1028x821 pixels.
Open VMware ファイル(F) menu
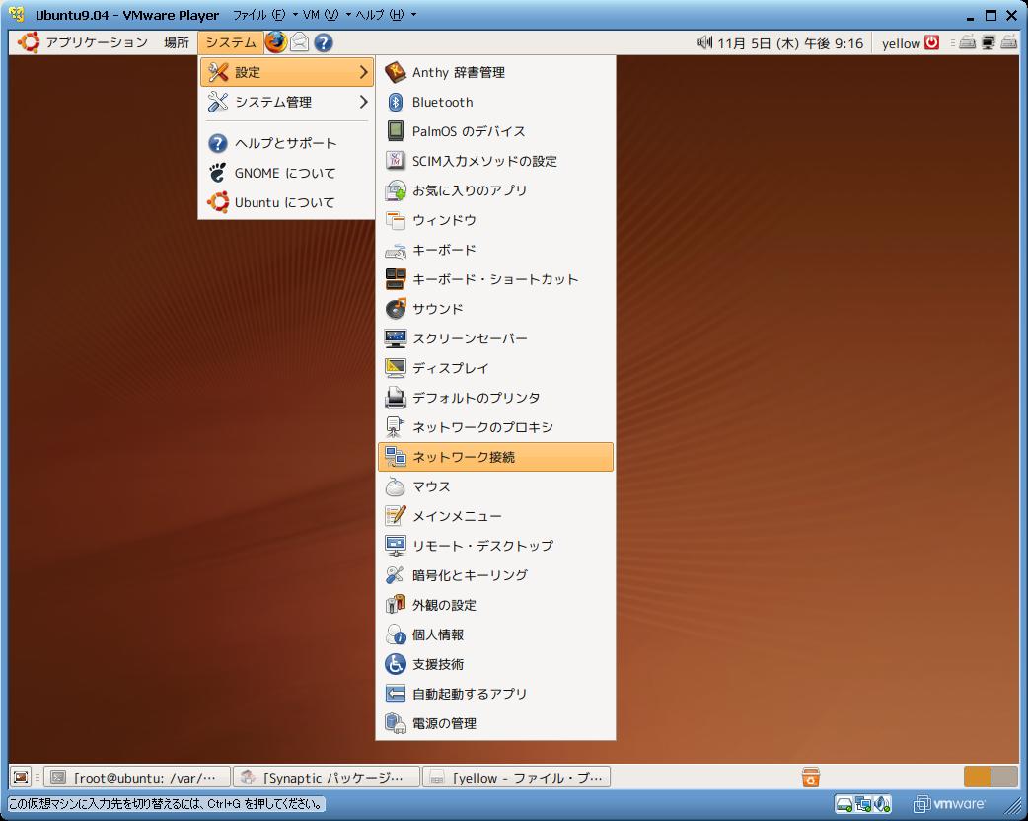tap(265, 15)
